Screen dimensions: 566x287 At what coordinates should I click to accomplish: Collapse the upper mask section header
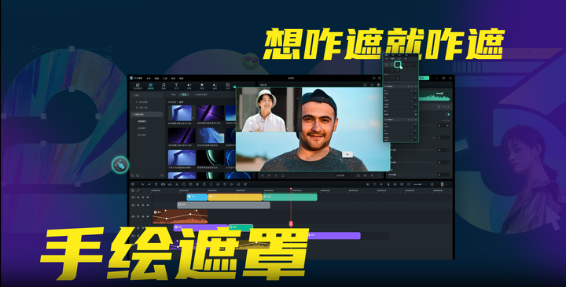click(385, 86)
